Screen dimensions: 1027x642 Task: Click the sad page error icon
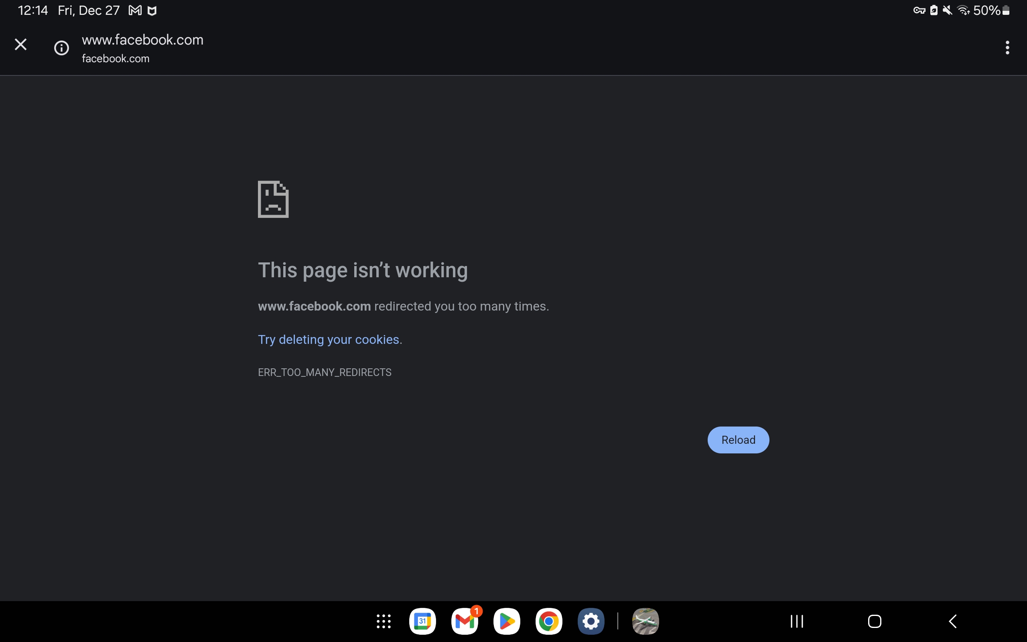coord(273,199)
